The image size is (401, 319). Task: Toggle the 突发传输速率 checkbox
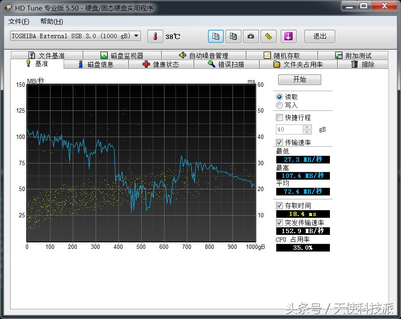click(x=279, y=223)
